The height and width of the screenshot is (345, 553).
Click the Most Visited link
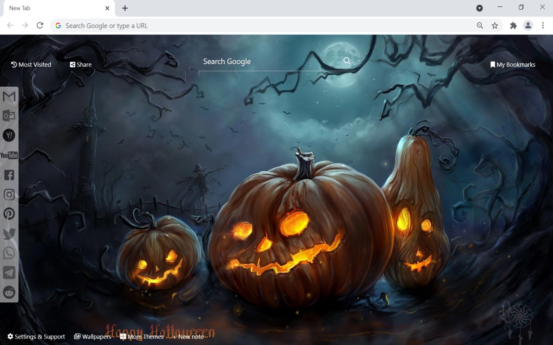[x=31, y=65]
